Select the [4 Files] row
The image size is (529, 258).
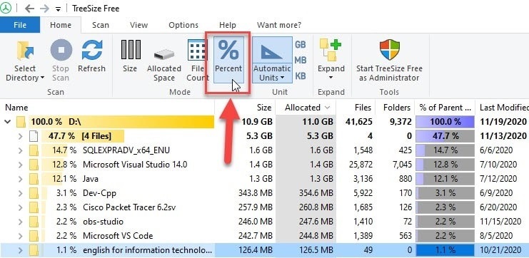tap(264, 136)
